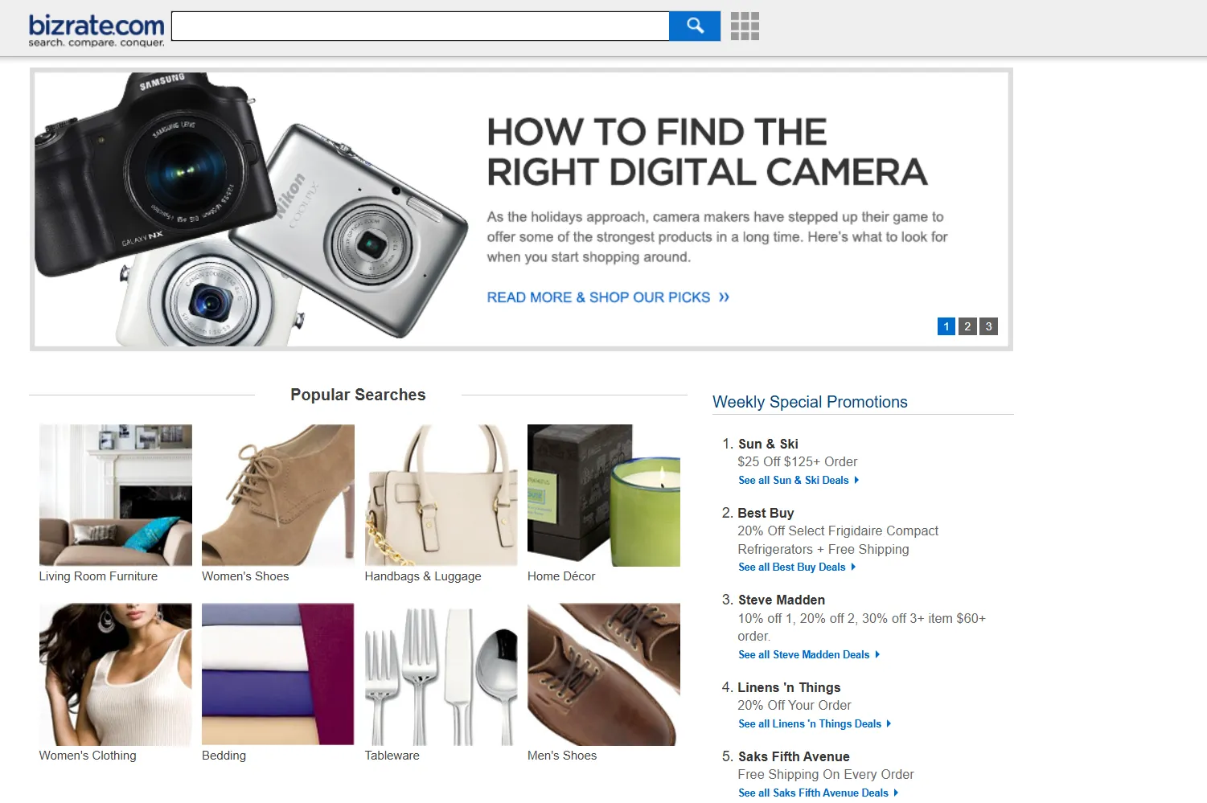
Task: Click the Bedding text label
Action: 224,756
